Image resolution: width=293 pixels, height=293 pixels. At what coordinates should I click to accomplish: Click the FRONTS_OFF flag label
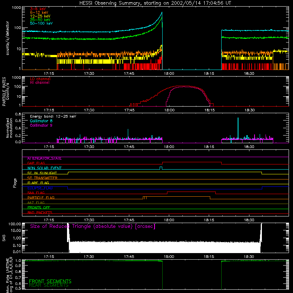coord(39,208)
